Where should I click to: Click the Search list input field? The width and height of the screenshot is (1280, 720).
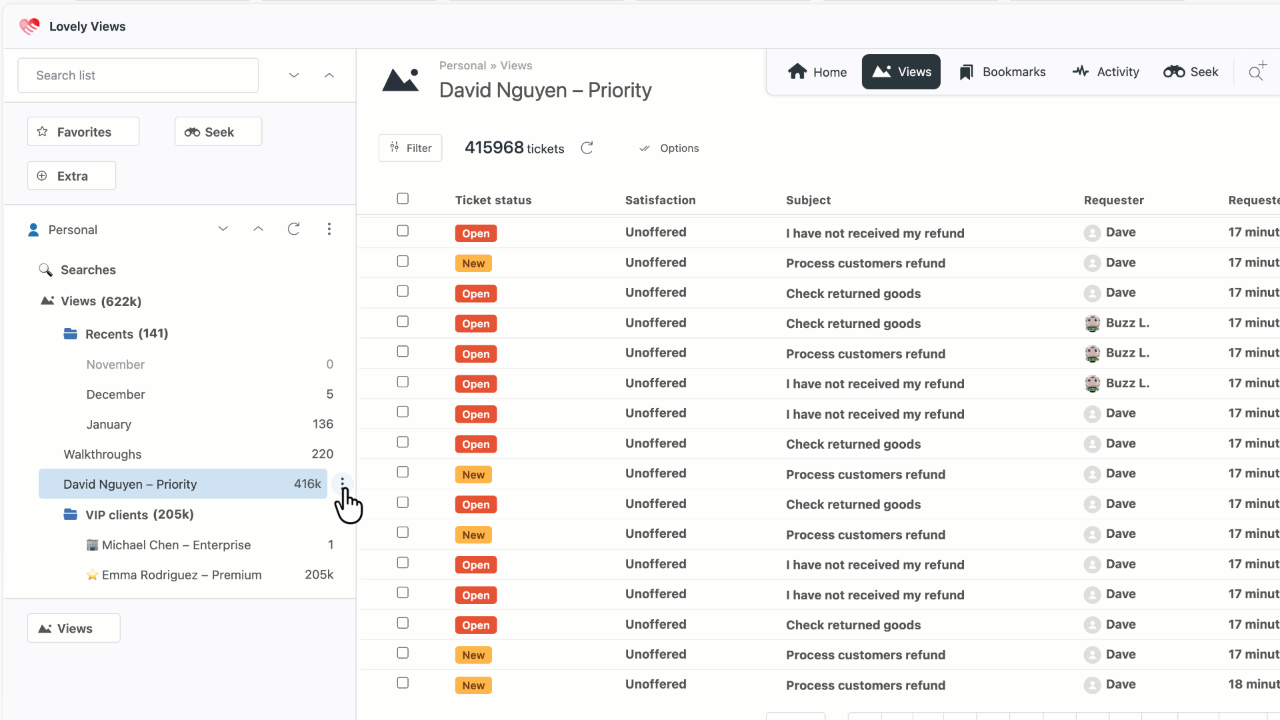pos(138,75)
